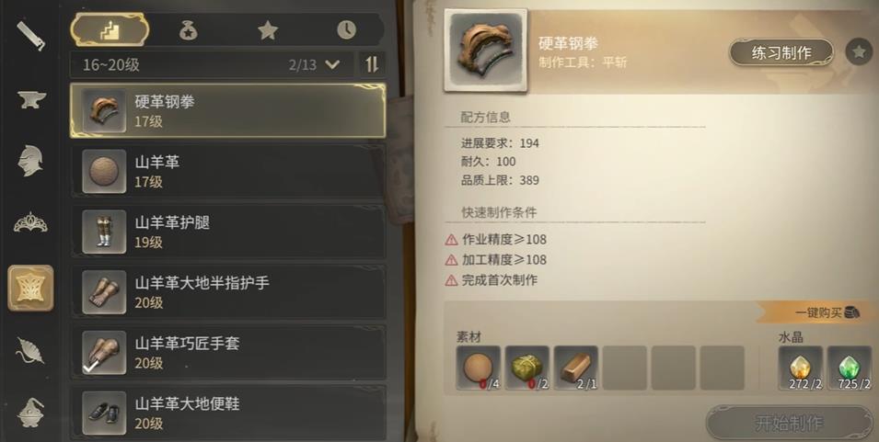
Task: Open the weaver needle crafting category
Action: [30, 351]
